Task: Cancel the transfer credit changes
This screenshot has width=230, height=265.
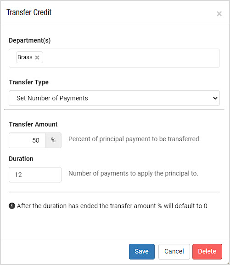Action: (x=174, y=252)
